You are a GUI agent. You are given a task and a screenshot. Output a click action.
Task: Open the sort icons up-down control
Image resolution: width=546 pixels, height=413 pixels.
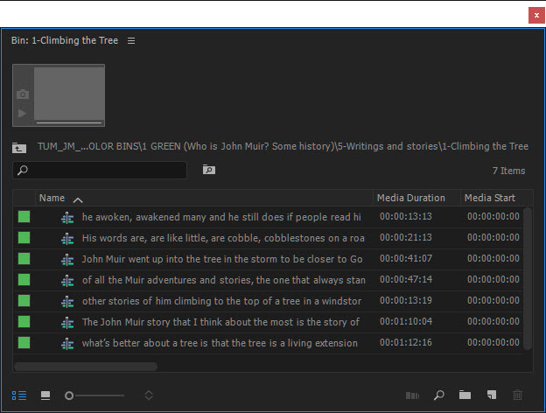tap(149, 395)
